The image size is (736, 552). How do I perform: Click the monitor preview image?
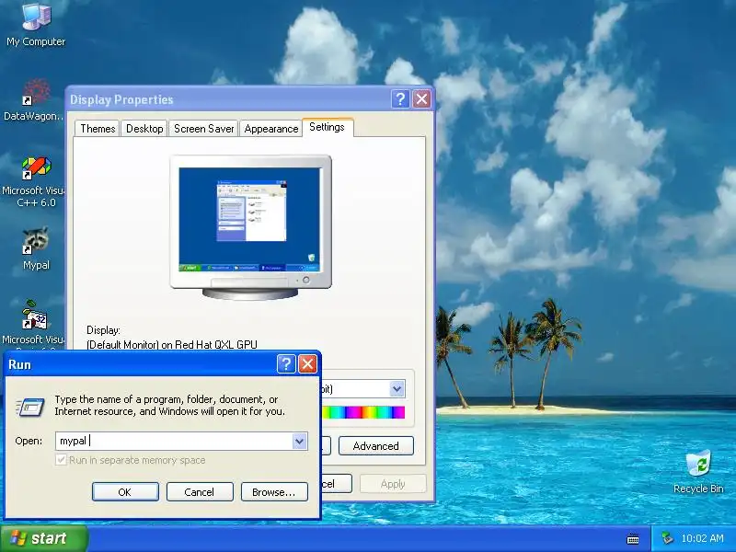(250, 227)
